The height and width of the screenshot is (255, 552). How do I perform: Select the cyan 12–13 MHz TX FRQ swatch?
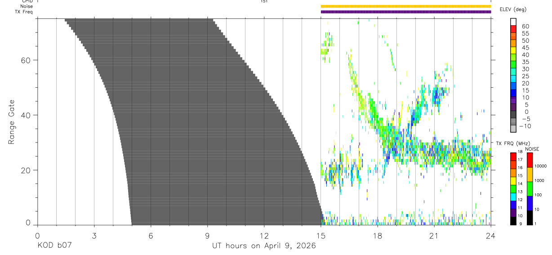click(x=513, y=197)
